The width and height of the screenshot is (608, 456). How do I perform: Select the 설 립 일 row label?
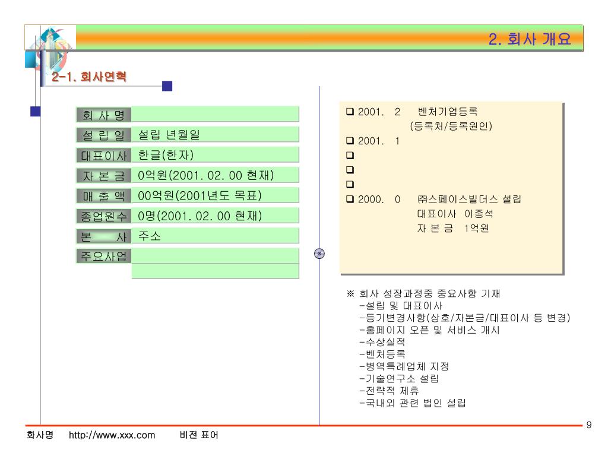pyautogui.click(x=103, y=135)
